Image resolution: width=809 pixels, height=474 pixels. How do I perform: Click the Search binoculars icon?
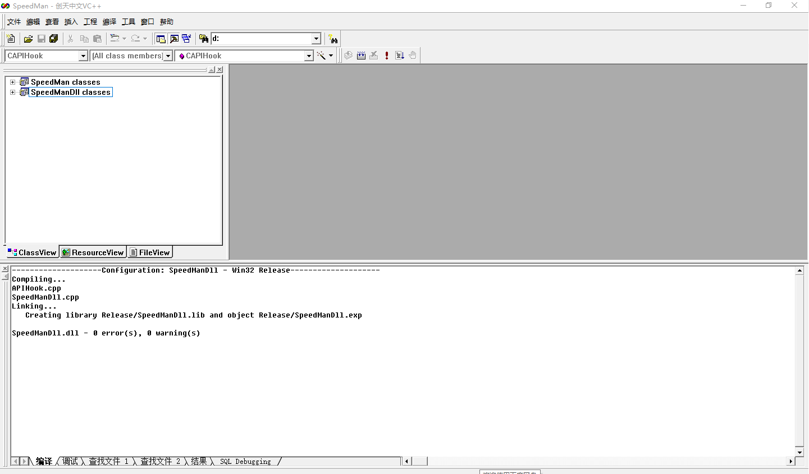click(x=333, y=39)
